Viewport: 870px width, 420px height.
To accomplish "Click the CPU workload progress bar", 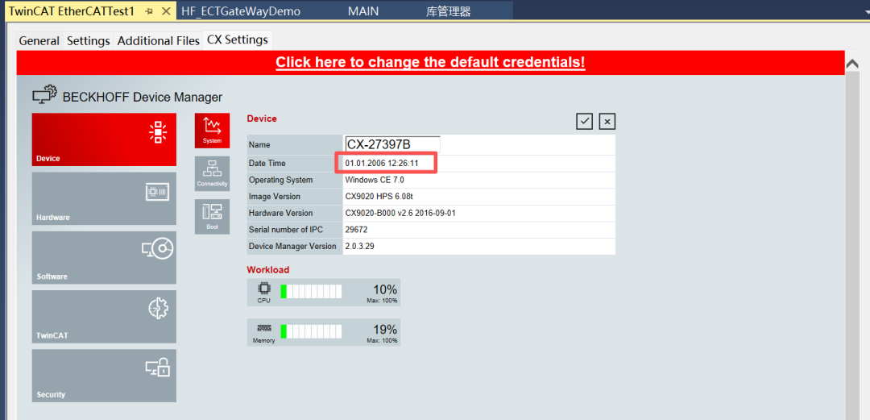I will 311,292.
